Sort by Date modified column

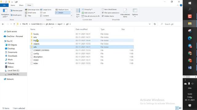pyautogui.click(x=81, y=29)
